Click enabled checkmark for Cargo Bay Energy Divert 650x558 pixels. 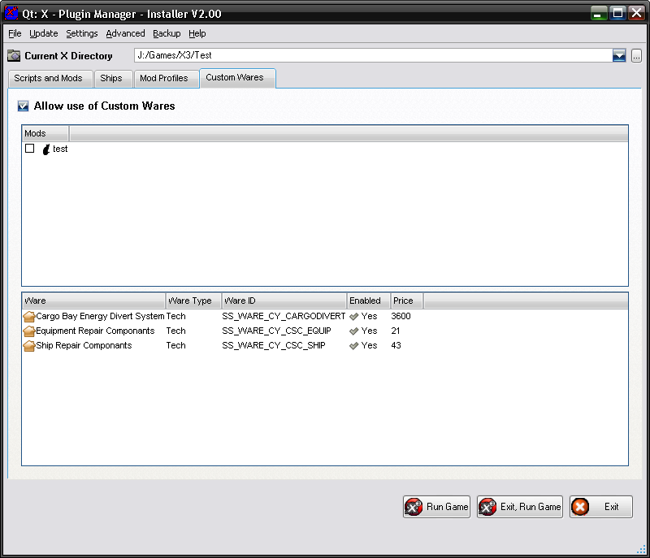pos(353,317)
